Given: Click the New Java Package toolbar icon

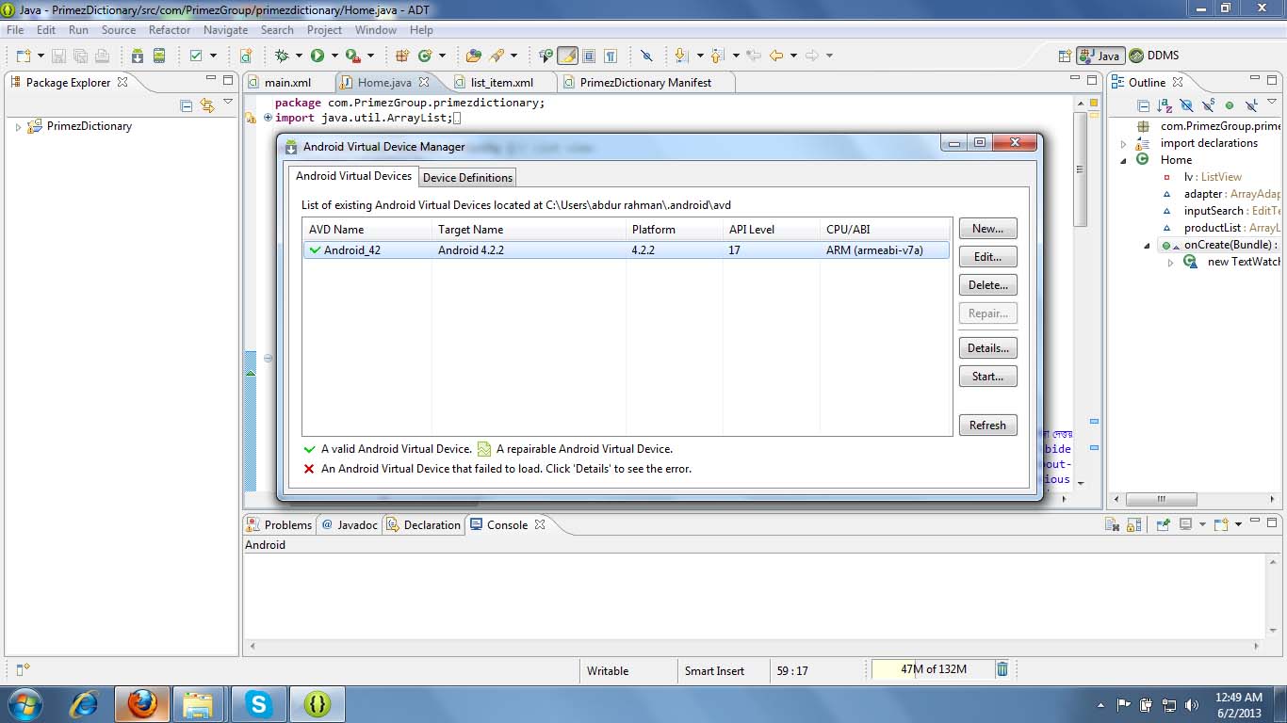Looking at the screenshot, I should pos(402,56).
